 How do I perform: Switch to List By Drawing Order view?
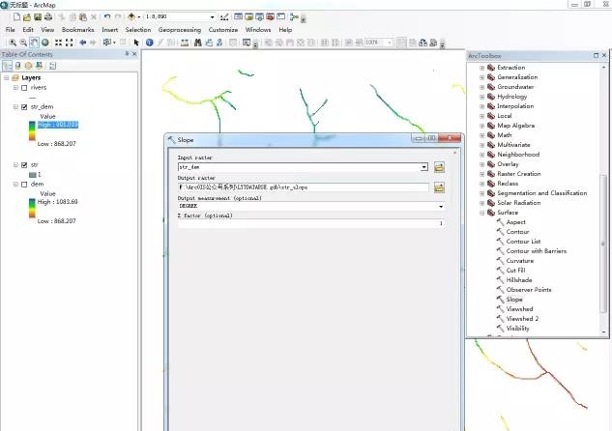pyautogui.click(x=8, y=66)
